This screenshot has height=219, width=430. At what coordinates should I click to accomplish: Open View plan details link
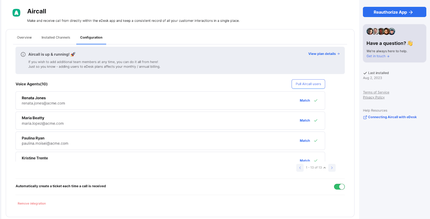[324, 54]
